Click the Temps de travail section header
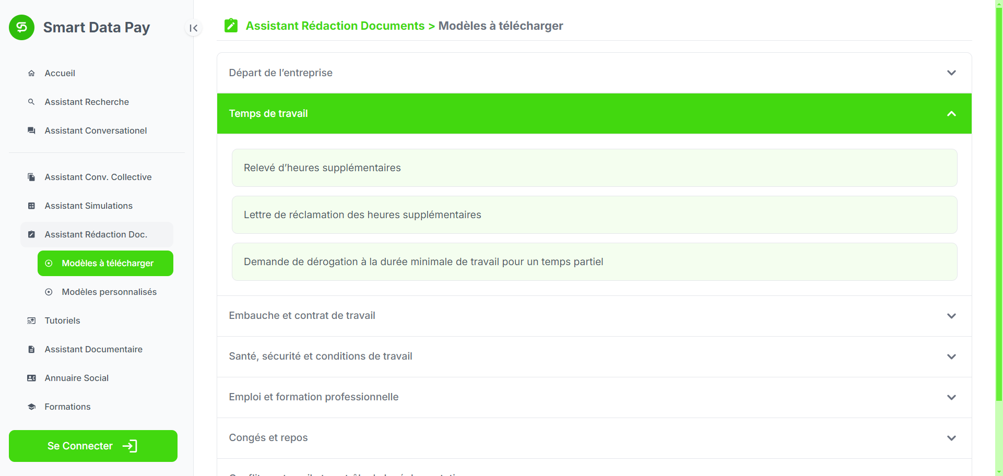This screenshot has height=476, width=1003. 594,113
